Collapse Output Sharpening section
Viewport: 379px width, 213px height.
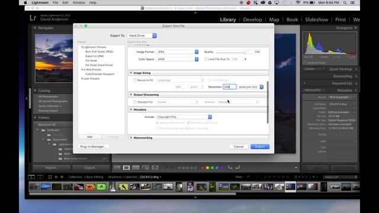(x=131, y=95)
